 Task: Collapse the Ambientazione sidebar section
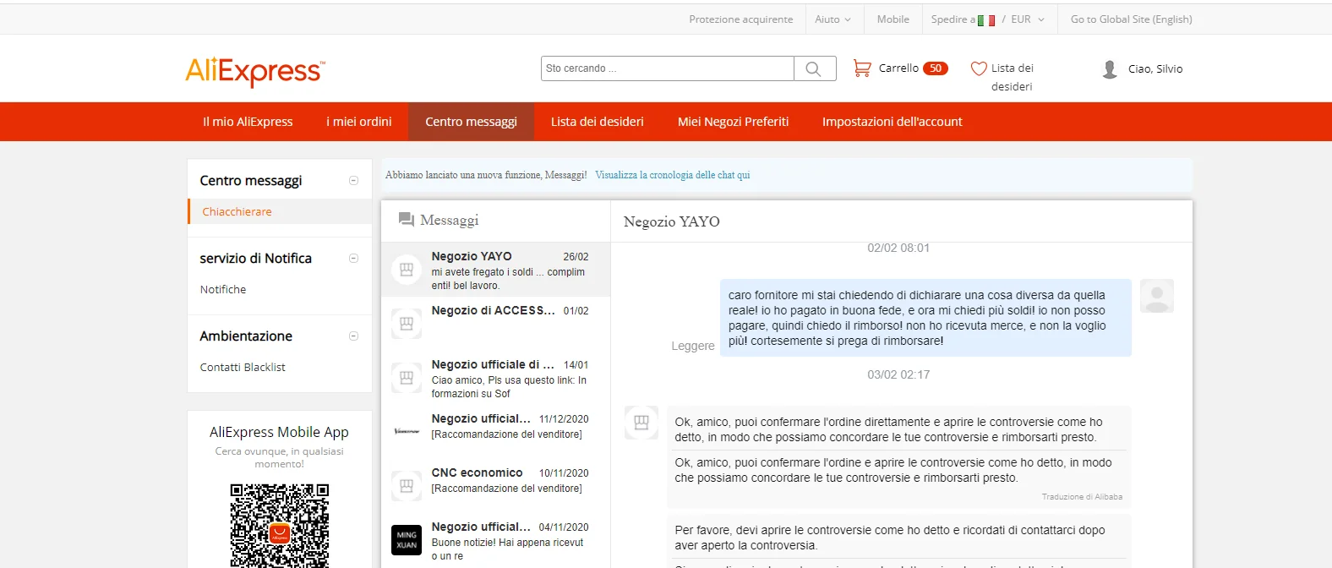(354, 336)
